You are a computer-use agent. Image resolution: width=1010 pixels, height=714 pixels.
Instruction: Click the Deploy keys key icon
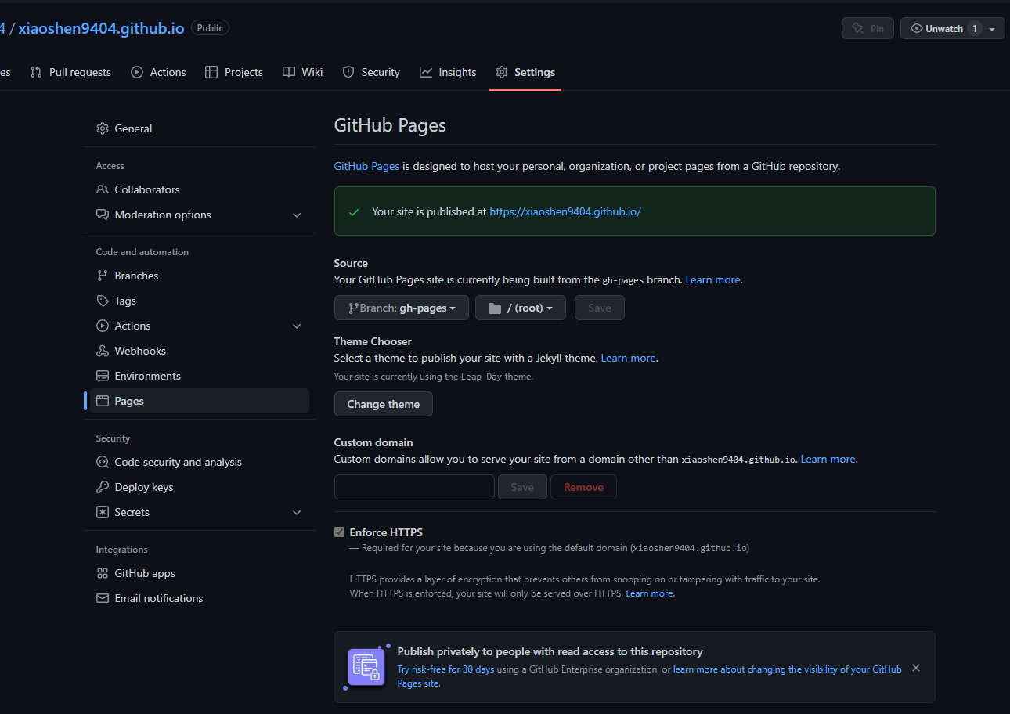click(x=103, y=487)
